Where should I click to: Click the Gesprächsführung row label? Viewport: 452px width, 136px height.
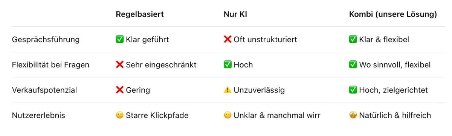(46, 39)
